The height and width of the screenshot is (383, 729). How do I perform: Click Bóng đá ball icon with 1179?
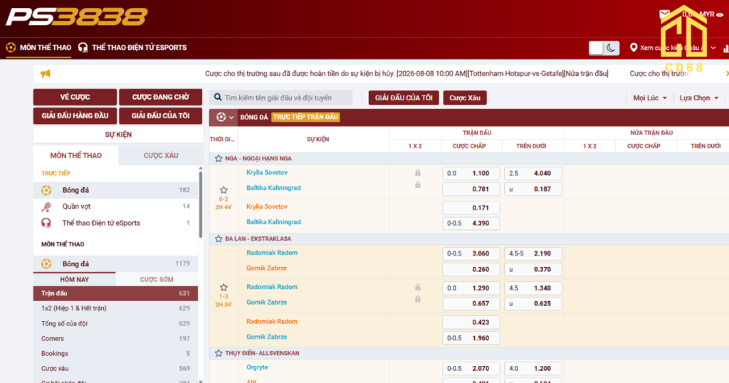(x=46, y=264)
